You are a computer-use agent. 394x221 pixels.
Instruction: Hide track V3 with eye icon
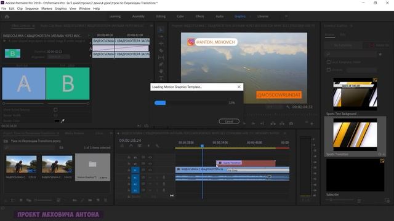pyautogui.click(x=150, y=157)
